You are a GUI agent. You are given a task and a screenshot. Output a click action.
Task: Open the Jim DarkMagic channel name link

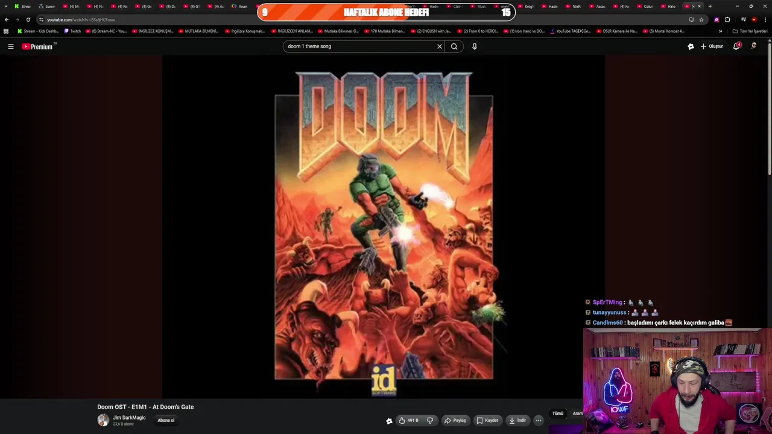pos(129,418)
